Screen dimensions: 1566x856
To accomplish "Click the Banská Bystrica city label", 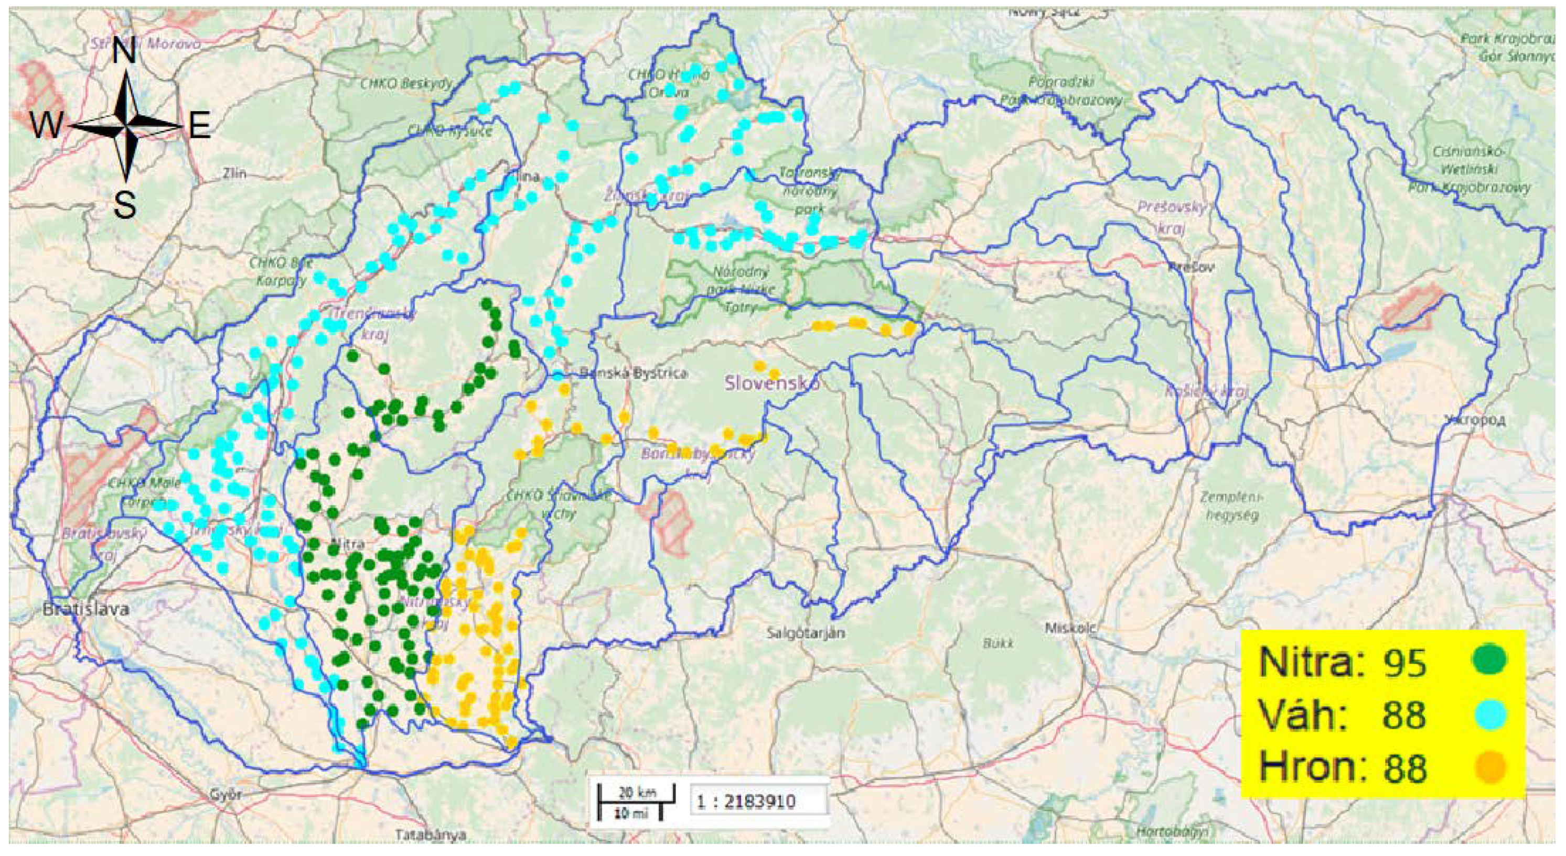I will pyautogui.click(x=634, y=373).
